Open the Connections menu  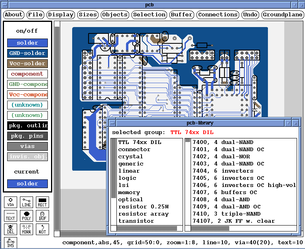click(218, 15)
